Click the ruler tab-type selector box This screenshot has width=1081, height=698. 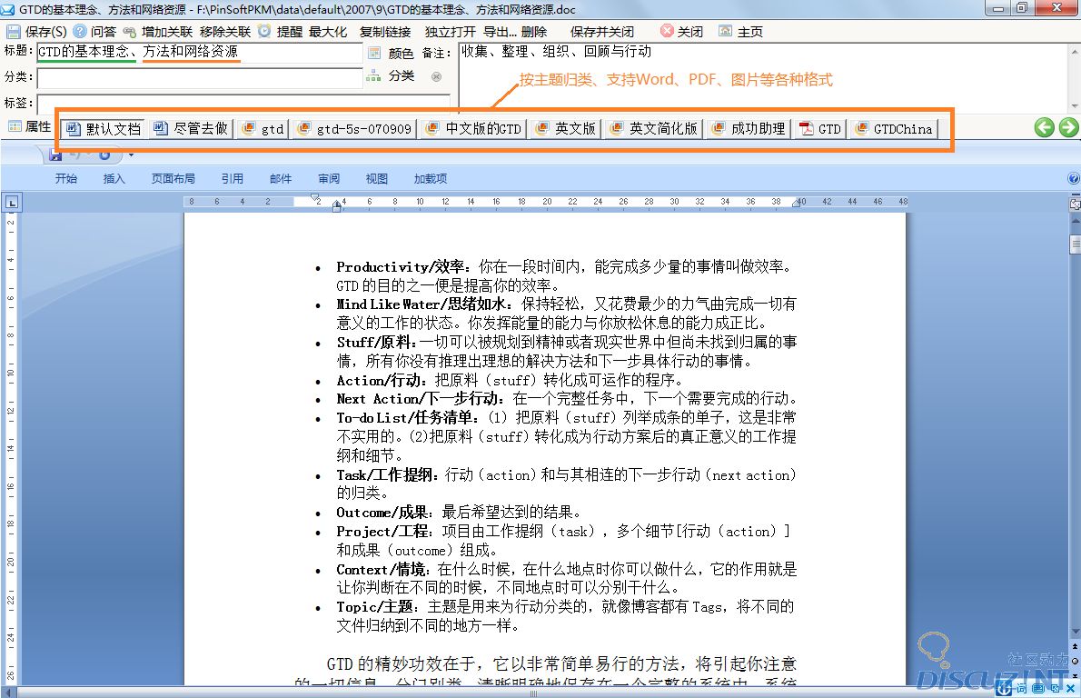pyautogui.click(x=10, y=204)
